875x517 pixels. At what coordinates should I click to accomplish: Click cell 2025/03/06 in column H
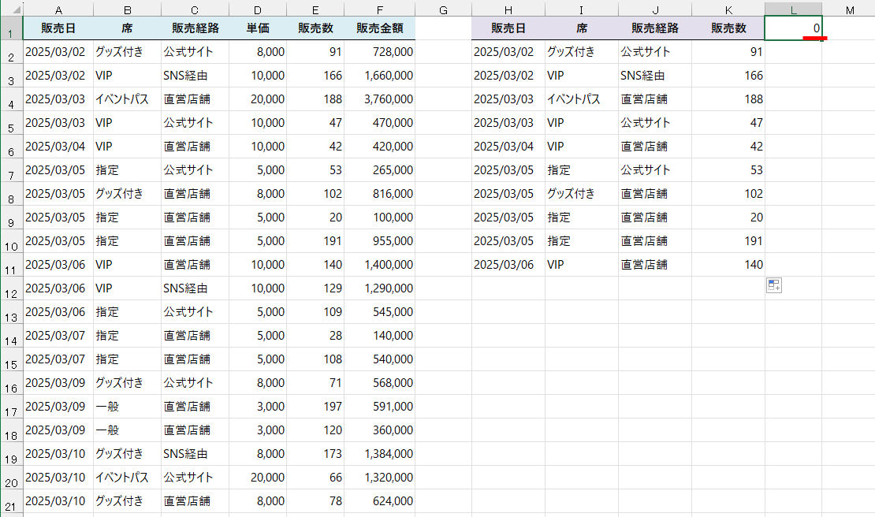(x=508, y=265)
